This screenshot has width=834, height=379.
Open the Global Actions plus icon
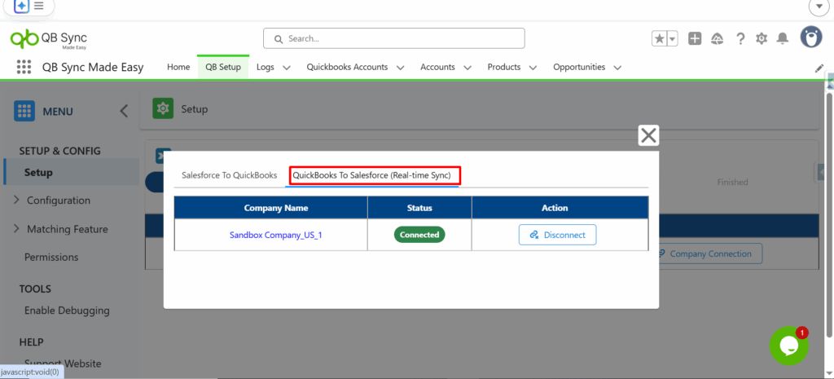click(x=695, y=38)
